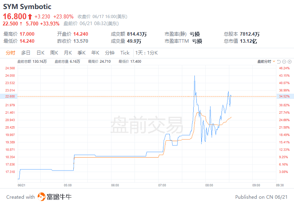Select the 月K monthly candlestick tab
294x205 pixels.
coord(68,53)
